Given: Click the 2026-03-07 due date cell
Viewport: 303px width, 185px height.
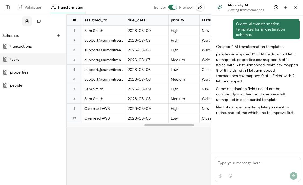Looking at the screenshot, I should click(x=147, y=60).
